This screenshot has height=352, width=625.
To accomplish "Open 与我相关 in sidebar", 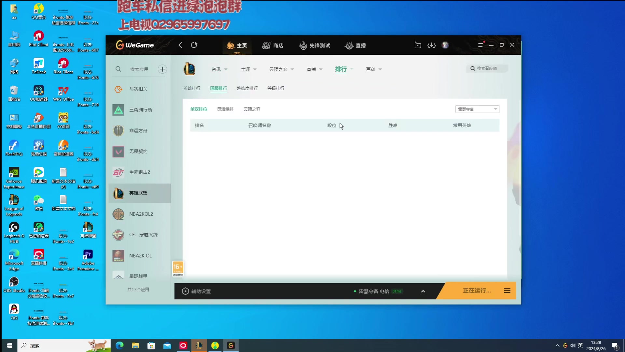I will [140, 89].
